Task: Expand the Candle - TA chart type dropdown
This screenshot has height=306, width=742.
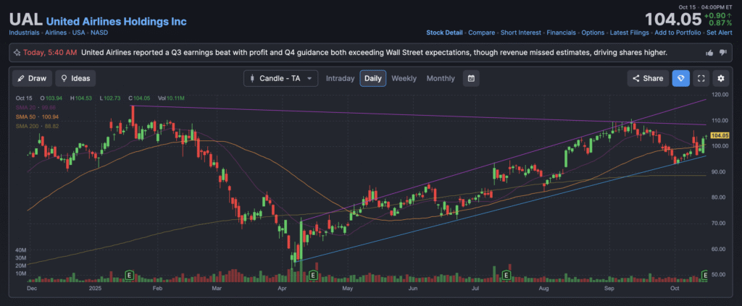Action: tap(281, 78)
